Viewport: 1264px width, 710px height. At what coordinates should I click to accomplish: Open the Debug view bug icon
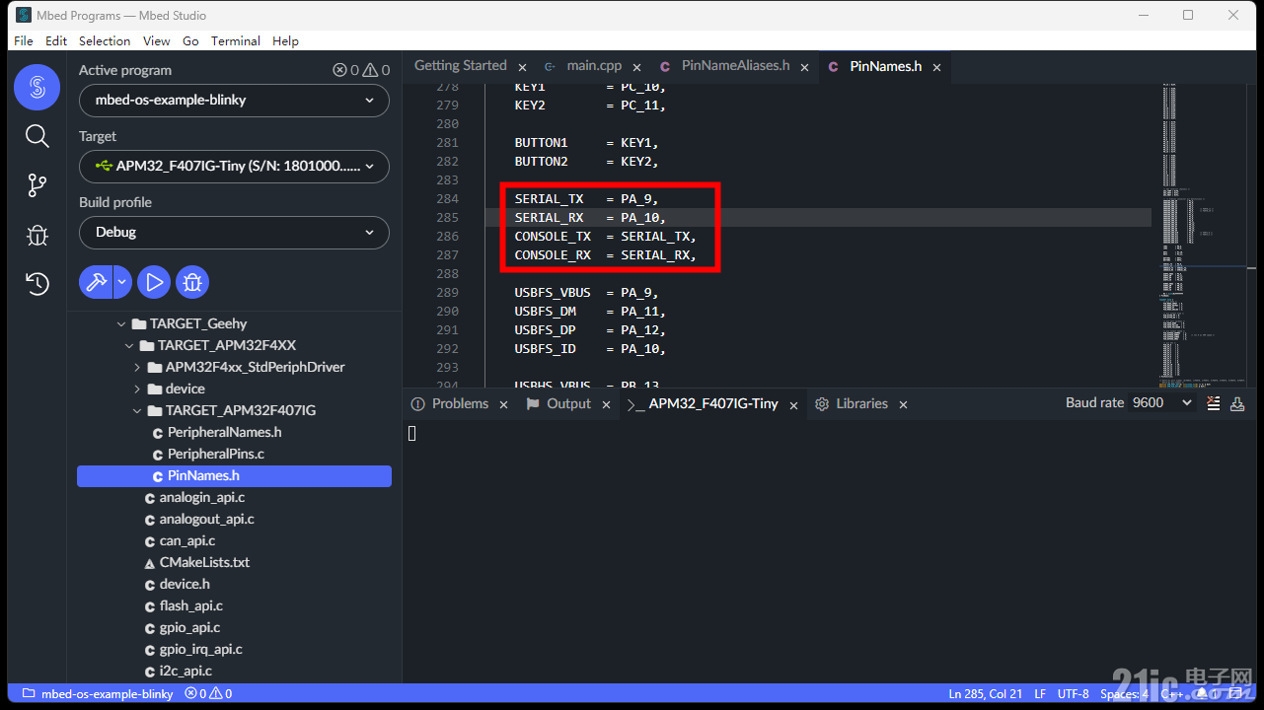coord(37,235)
